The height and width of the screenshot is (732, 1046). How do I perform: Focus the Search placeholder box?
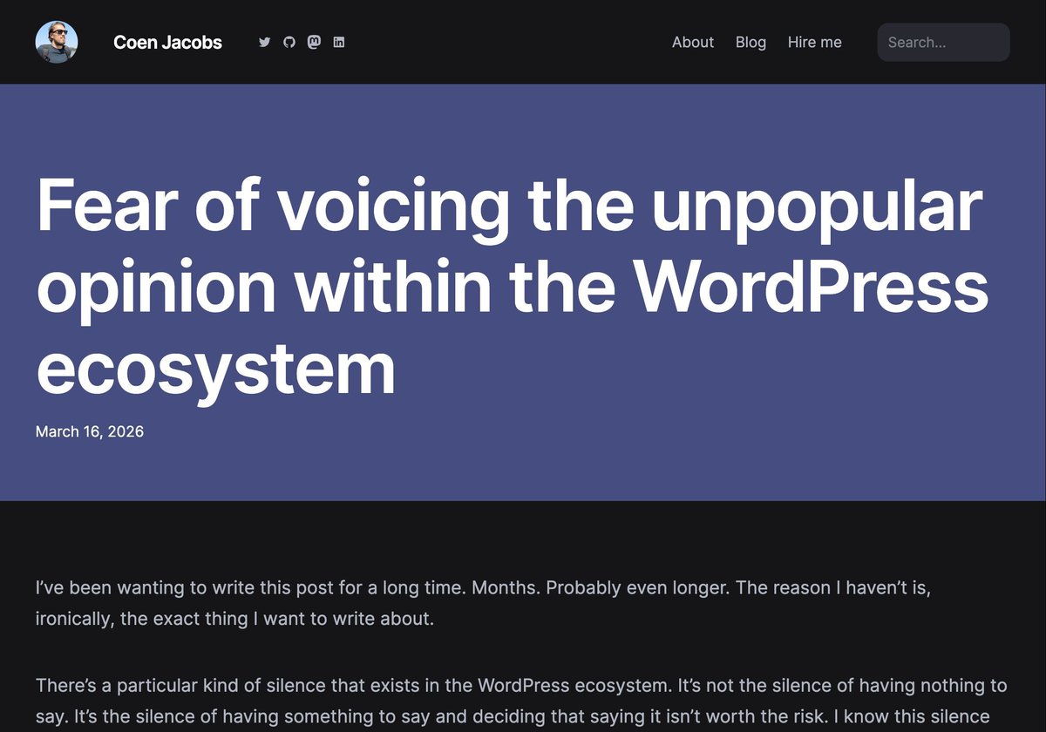point(942,41)
